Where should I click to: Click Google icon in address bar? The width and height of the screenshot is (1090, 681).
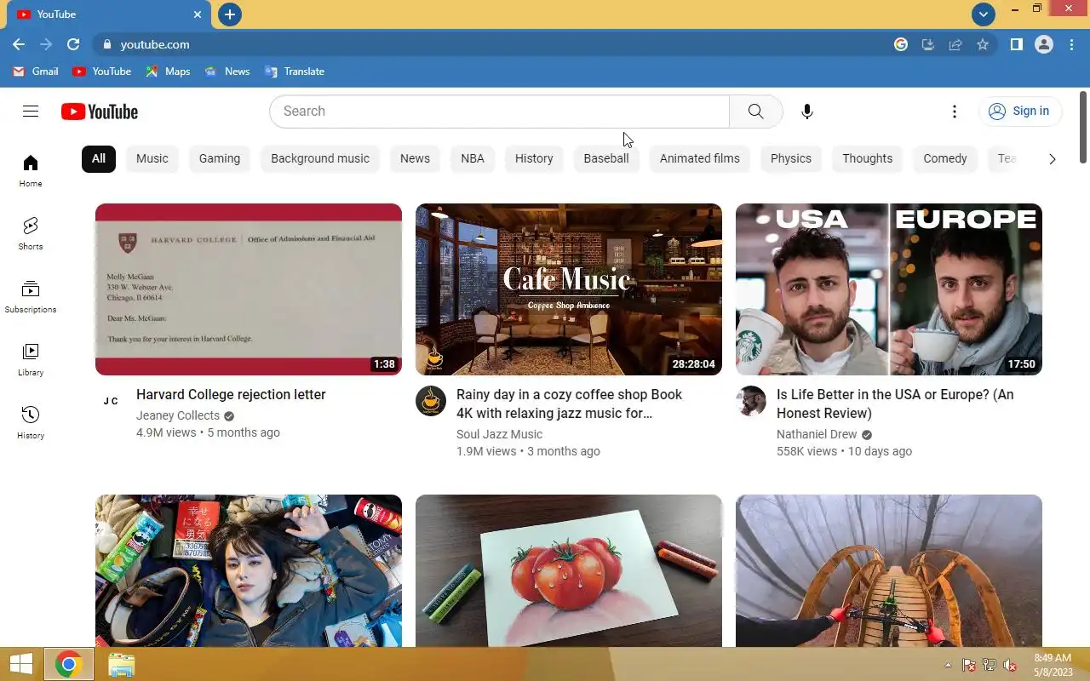[901, 44]
